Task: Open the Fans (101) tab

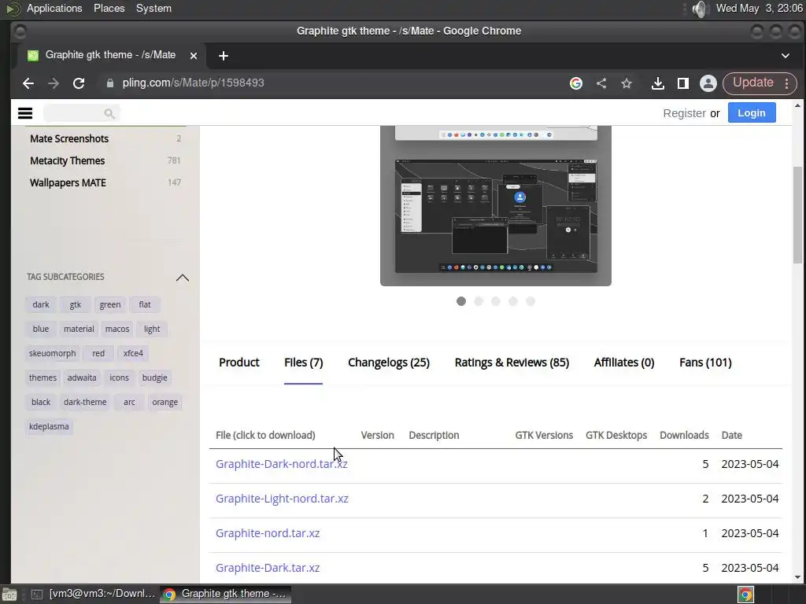Action: click(x=705, y=363)
